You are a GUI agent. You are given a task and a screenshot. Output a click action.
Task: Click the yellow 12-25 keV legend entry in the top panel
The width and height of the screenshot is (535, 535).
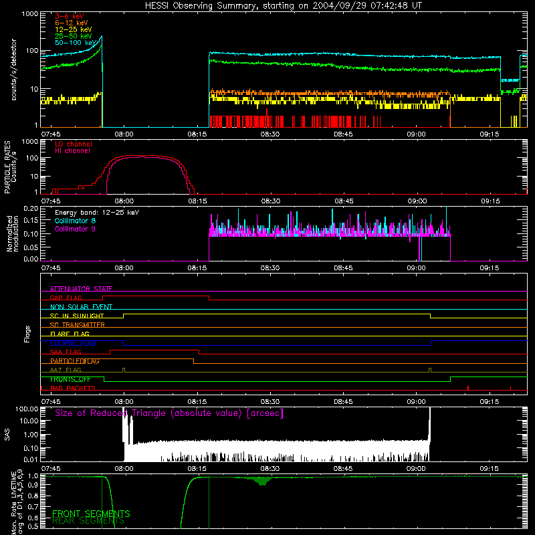[x=74, y=29]
